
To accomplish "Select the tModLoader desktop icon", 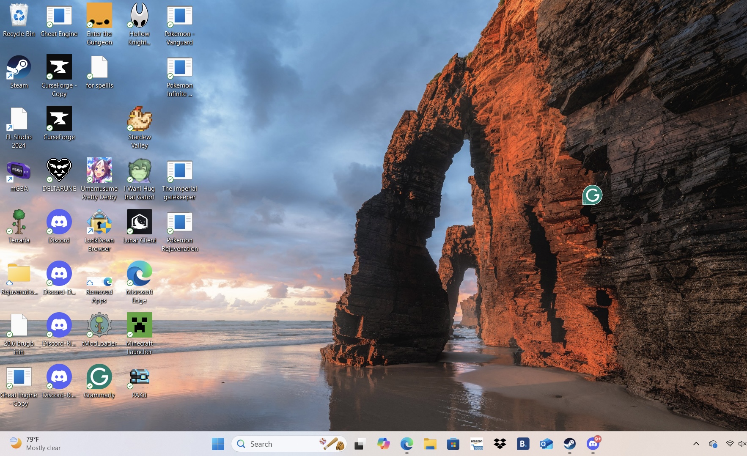I will pos(99,325).
